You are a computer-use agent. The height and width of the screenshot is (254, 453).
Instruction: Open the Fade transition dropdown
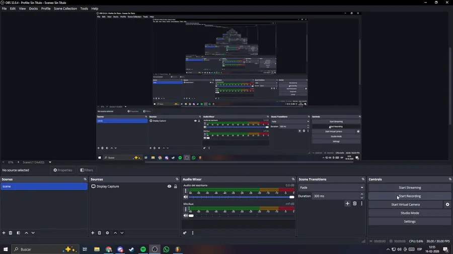point(331,187)
